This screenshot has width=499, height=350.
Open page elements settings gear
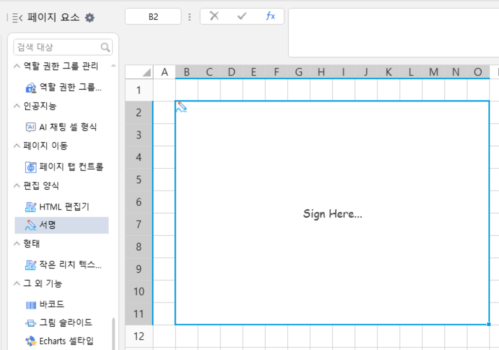90,17
